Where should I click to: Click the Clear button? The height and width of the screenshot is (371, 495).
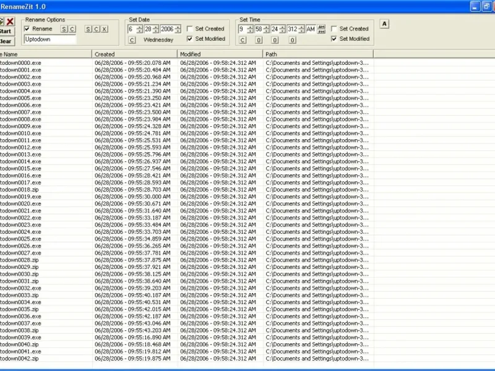point(7,41)
